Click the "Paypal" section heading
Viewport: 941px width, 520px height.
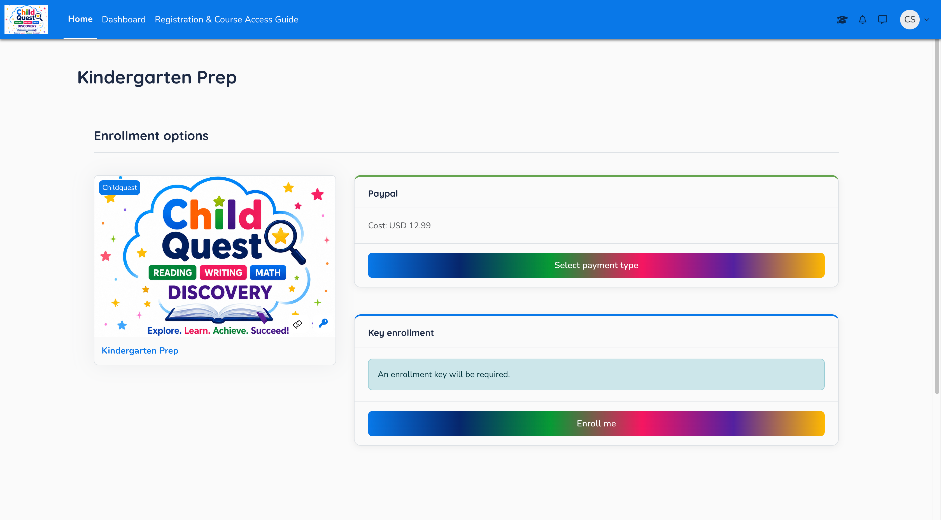coord(383,194)
